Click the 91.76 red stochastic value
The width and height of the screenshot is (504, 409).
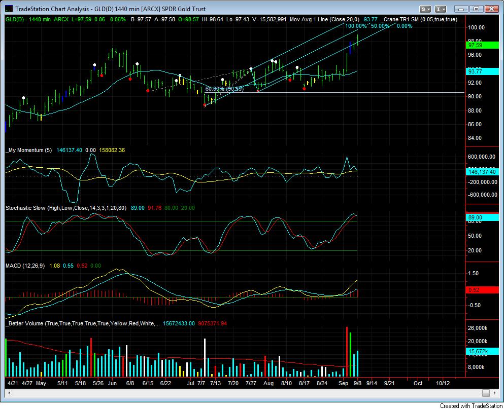155,208
